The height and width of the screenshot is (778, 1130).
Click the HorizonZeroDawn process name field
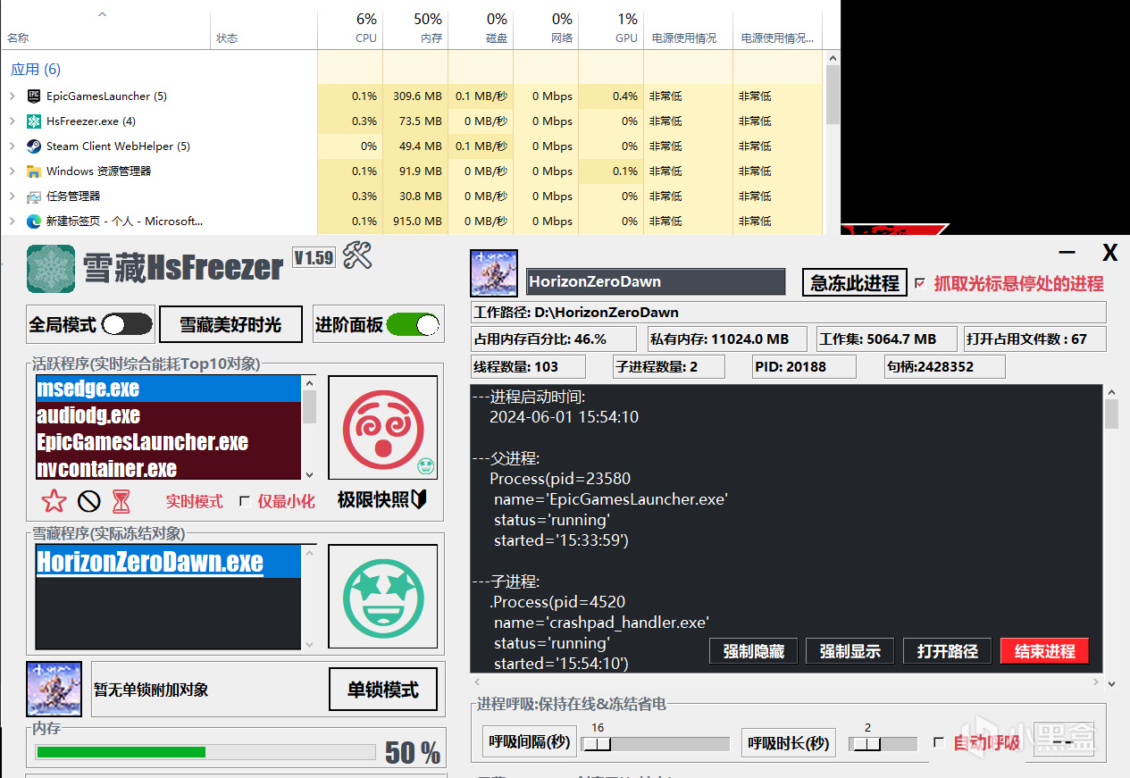(656, 281)
